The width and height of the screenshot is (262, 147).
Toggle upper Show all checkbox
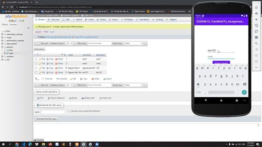click(x=38, y=43)
